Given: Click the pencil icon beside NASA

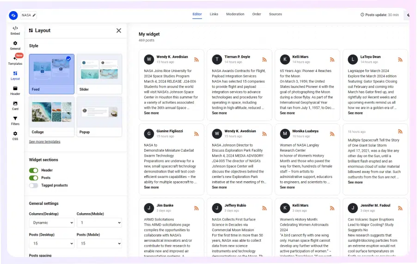Looking at the screenshot, I should [35, 15].
